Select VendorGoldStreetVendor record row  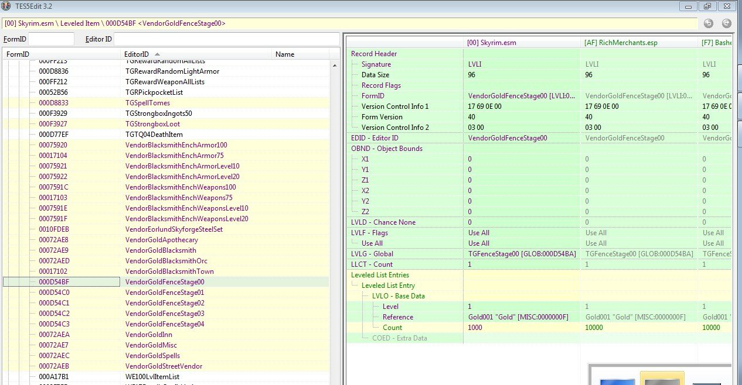(166, 366)
